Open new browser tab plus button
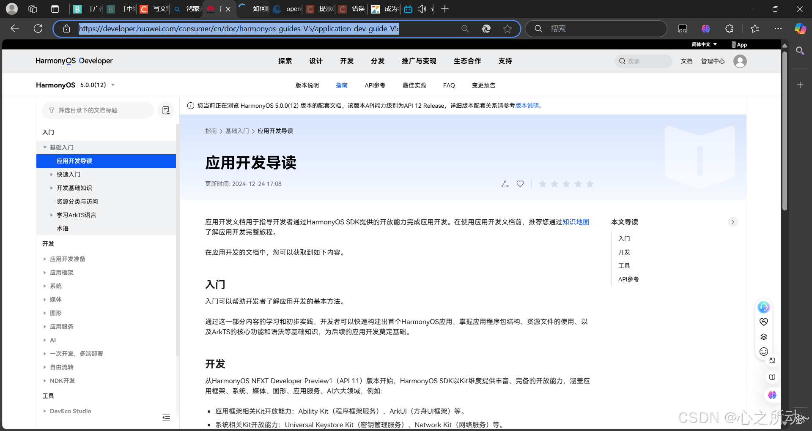The height and width of the screenshot is (431, 812). click(x=444, y=9)
